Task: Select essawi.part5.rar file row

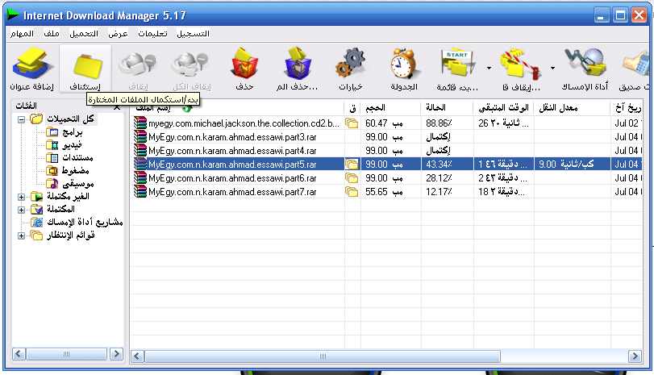Action: [x=387, y=165]
